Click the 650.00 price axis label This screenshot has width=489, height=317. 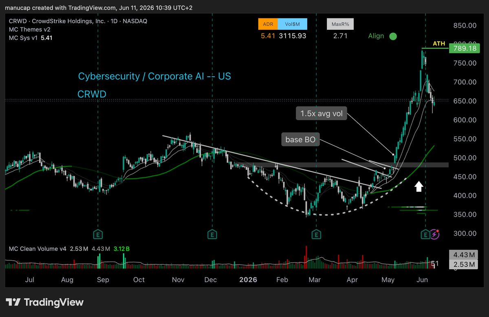pos(465,101)
